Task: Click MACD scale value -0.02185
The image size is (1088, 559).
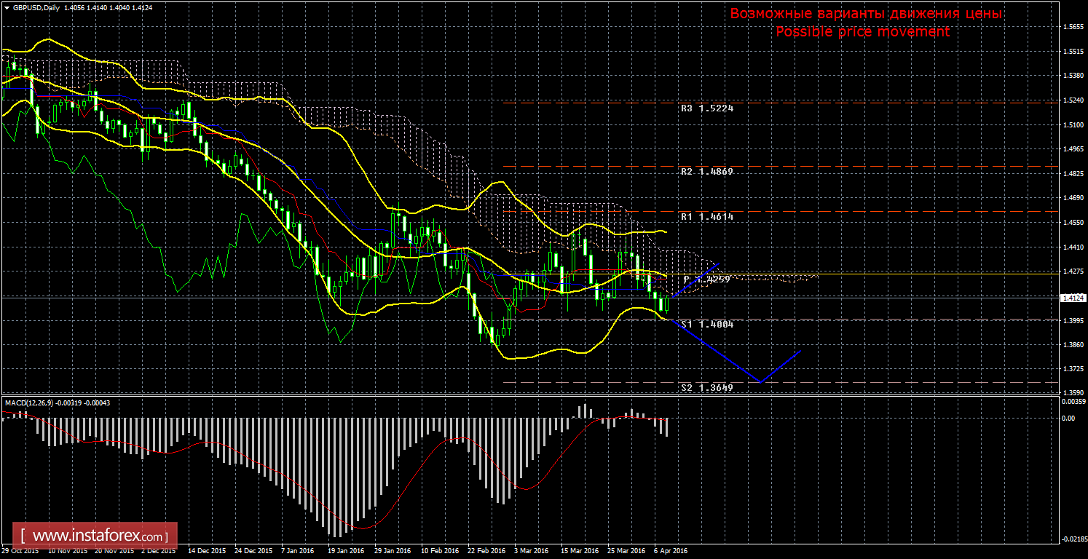Action: tap(1073, 539)
